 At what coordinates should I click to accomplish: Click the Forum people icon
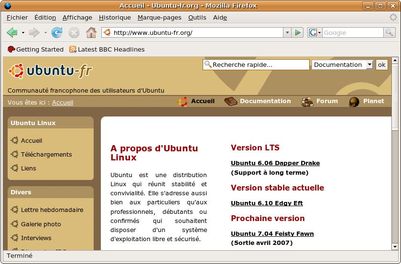click(x=307, y=102)
